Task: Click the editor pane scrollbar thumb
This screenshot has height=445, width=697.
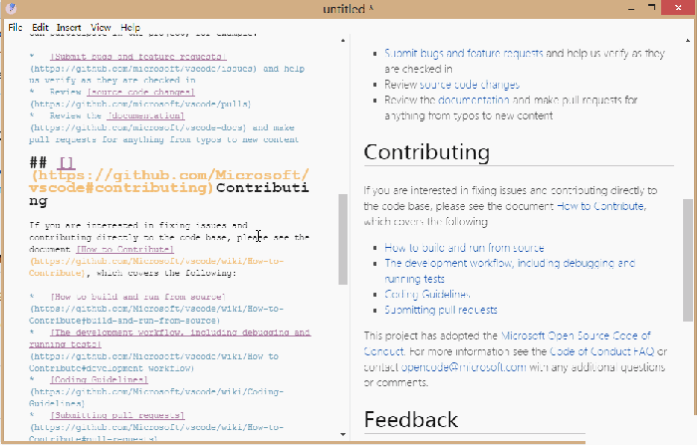Action: pos(343,239)
